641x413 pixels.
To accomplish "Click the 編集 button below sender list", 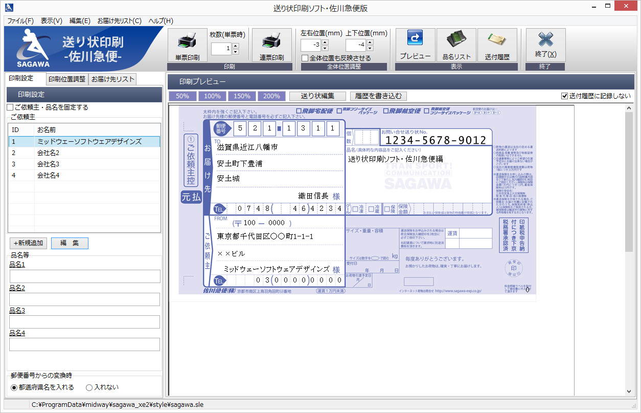I will [70, 243].
